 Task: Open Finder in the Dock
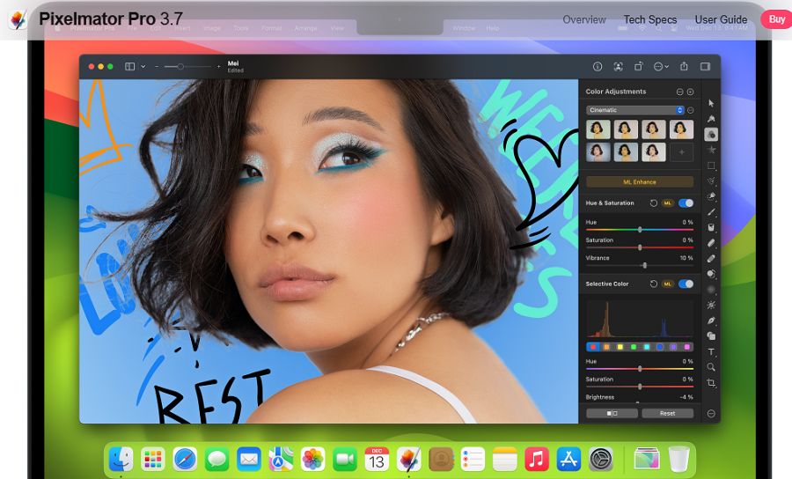[x=121, y=460]
